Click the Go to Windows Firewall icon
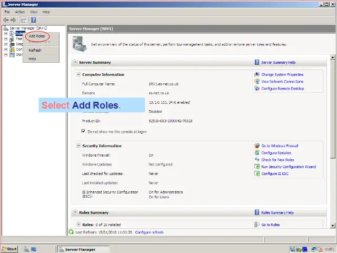337x253 pixels. (x=257, y=146)
